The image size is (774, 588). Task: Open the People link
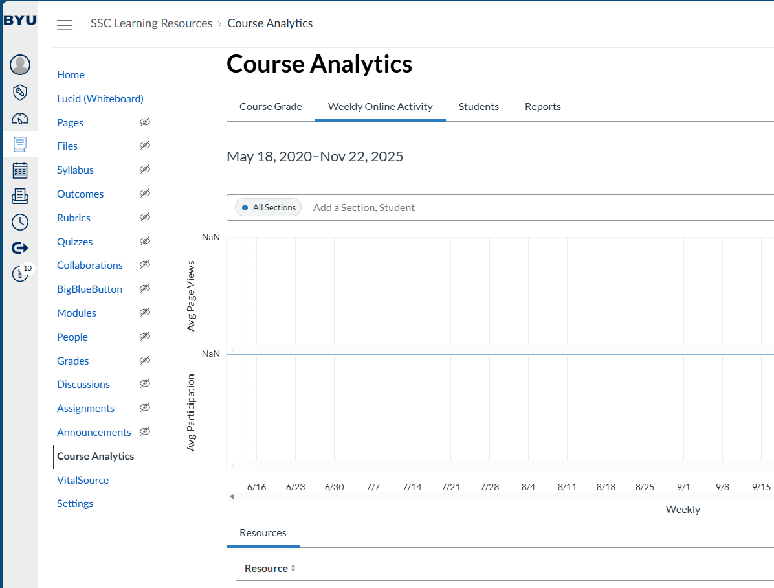pyautogui.click(x=72, y=337)
